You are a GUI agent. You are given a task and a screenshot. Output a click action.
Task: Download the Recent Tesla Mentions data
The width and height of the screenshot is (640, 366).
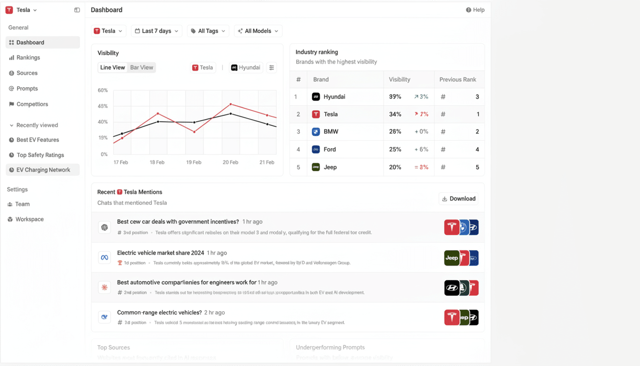(458, 198)
